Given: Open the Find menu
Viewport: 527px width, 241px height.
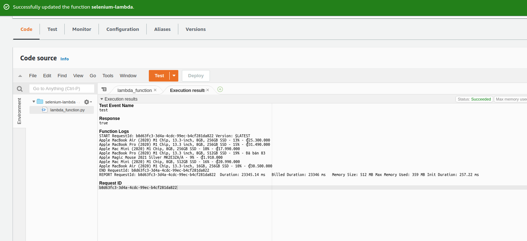Looking at the screenshot, I should click(62, 76).
